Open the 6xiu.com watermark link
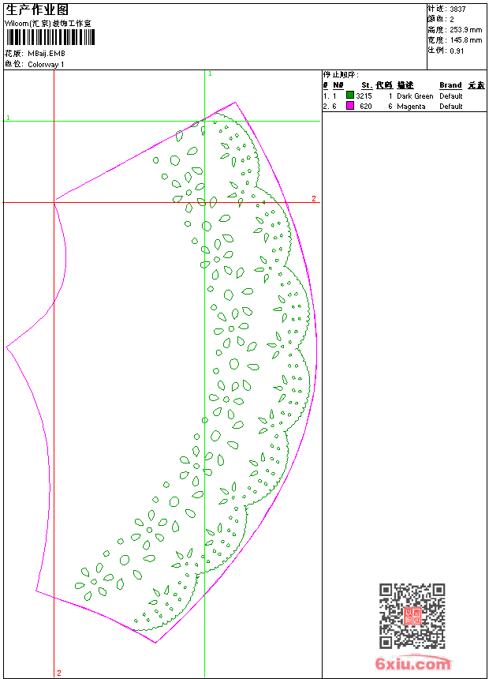This screenshot has width=489, height=679. point(412,663)
